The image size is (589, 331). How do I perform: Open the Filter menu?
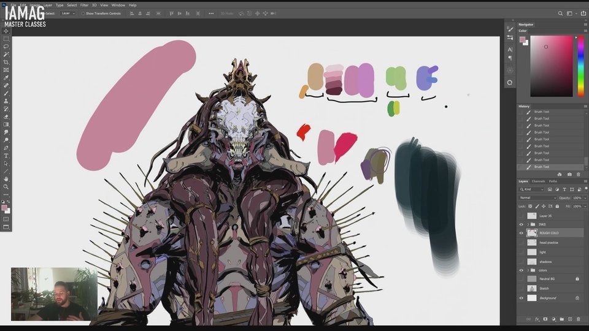coord(84,5)
